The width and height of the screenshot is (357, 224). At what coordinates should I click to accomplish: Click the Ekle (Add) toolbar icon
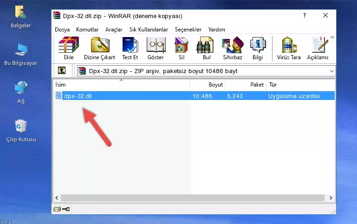point(69,45)
